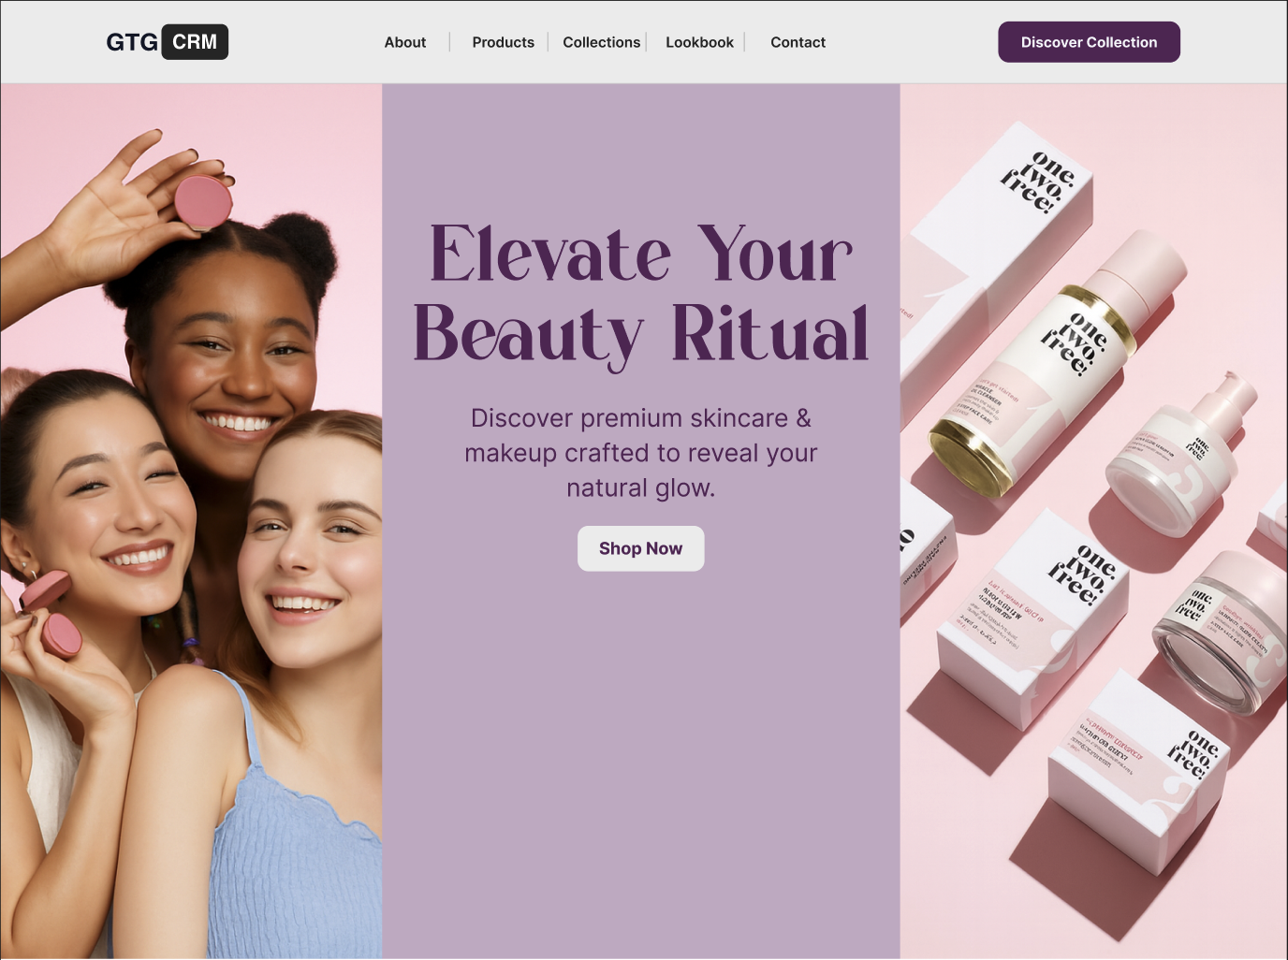
Task: Open the About page
Action: click(404, 42)
